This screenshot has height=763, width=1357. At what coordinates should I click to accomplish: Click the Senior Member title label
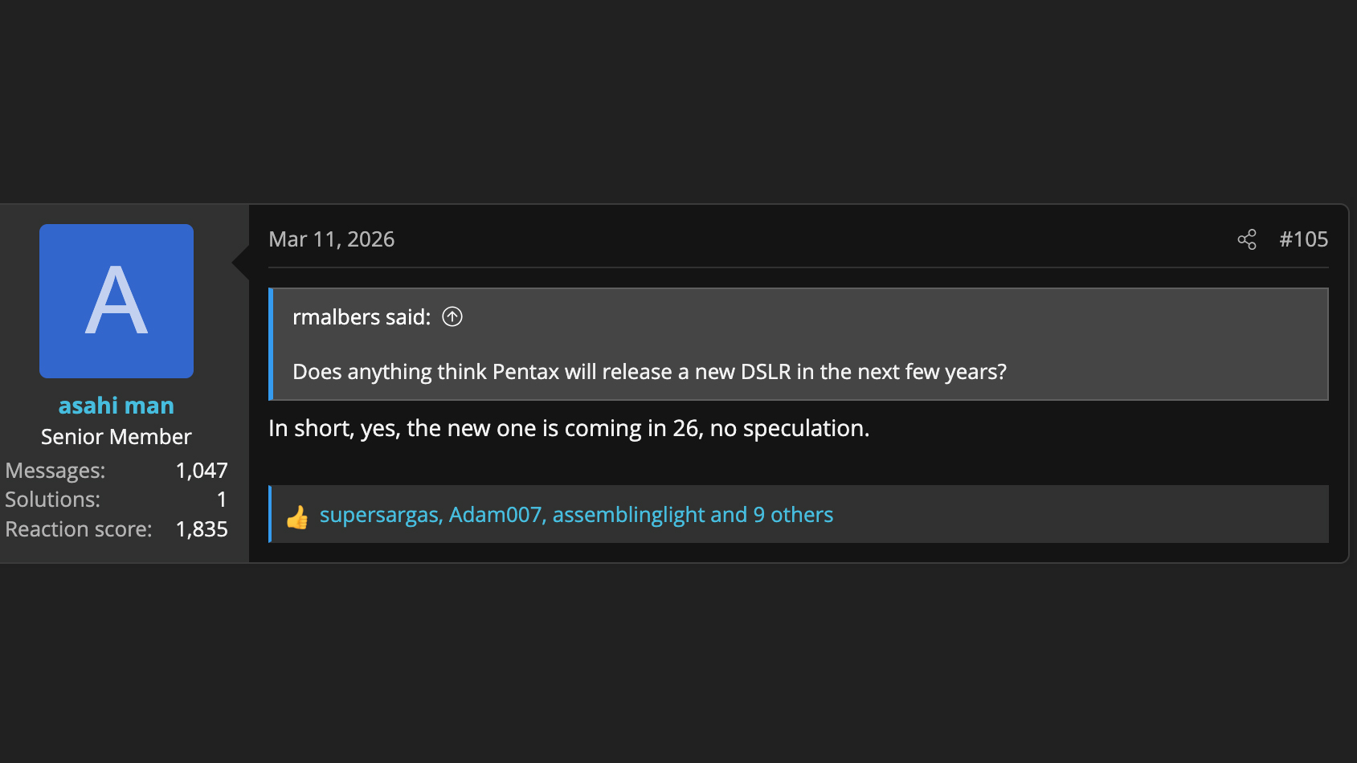coord(116,436)
